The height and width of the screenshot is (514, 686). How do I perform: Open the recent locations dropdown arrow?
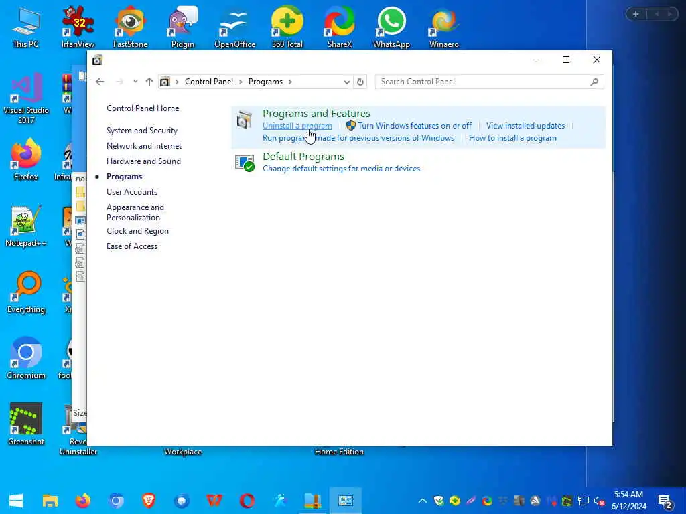click(135, 82)
